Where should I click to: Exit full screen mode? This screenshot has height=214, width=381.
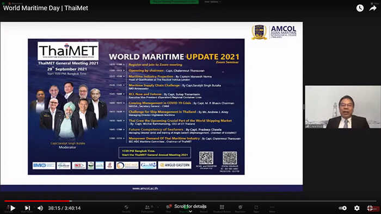pos(370,208)
